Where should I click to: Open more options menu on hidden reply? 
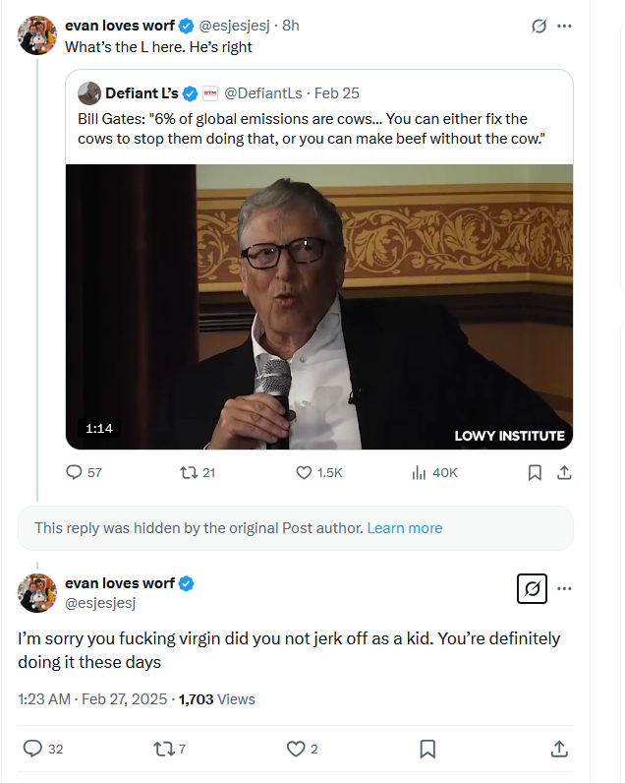(564, 589)
